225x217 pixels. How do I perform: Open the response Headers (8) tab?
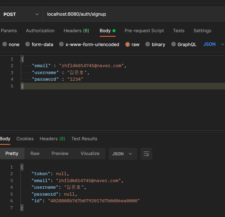point(52,139)
